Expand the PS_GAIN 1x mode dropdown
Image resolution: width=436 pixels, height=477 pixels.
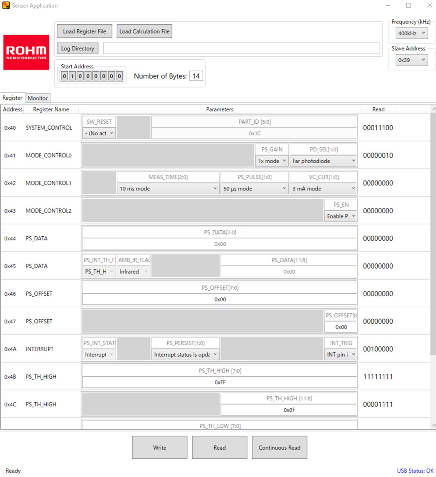click(x=272, y=161)
